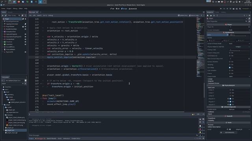Screen dimensions: 252x141
Task: Open Online Docs
Action: click(183, 16)
